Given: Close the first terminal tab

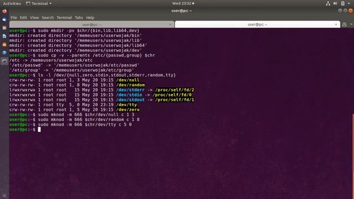Looking at the screenshot, I should coord(170,24).
